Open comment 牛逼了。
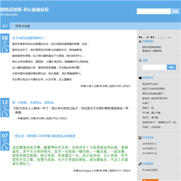Image resolution: width=181 pixels, height=181 pixels. [x=146, y=103]
